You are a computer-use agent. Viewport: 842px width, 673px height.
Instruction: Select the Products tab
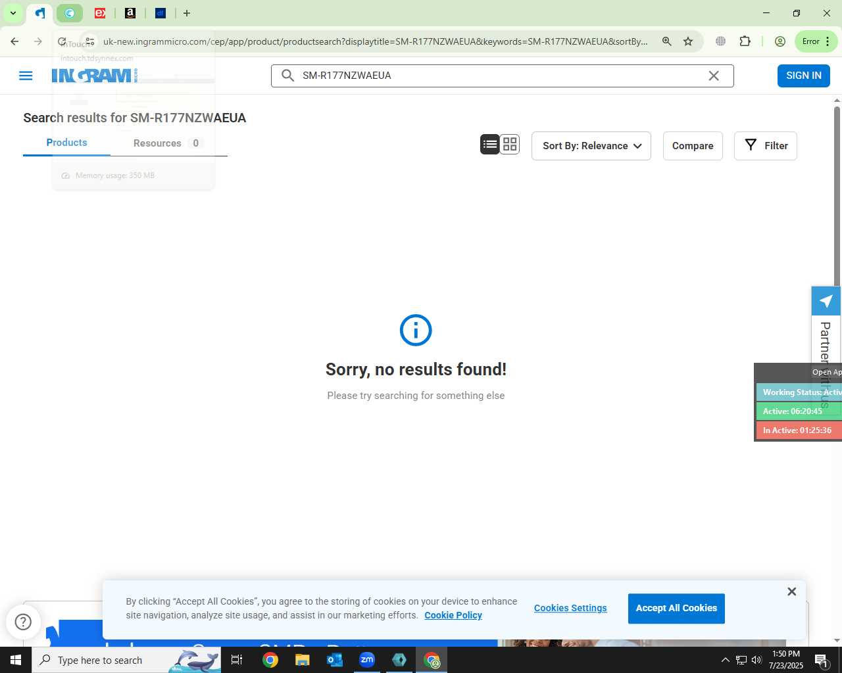66,143
